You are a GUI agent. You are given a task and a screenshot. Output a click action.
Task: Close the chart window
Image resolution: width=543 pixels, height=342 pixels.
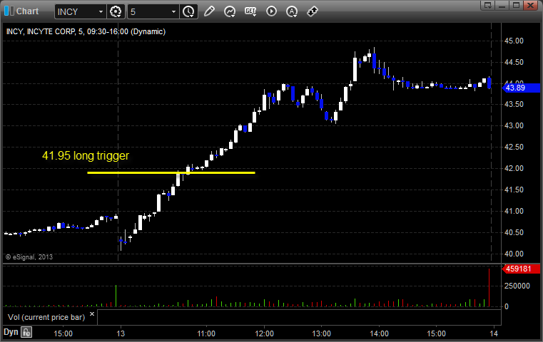pos(530,5)
